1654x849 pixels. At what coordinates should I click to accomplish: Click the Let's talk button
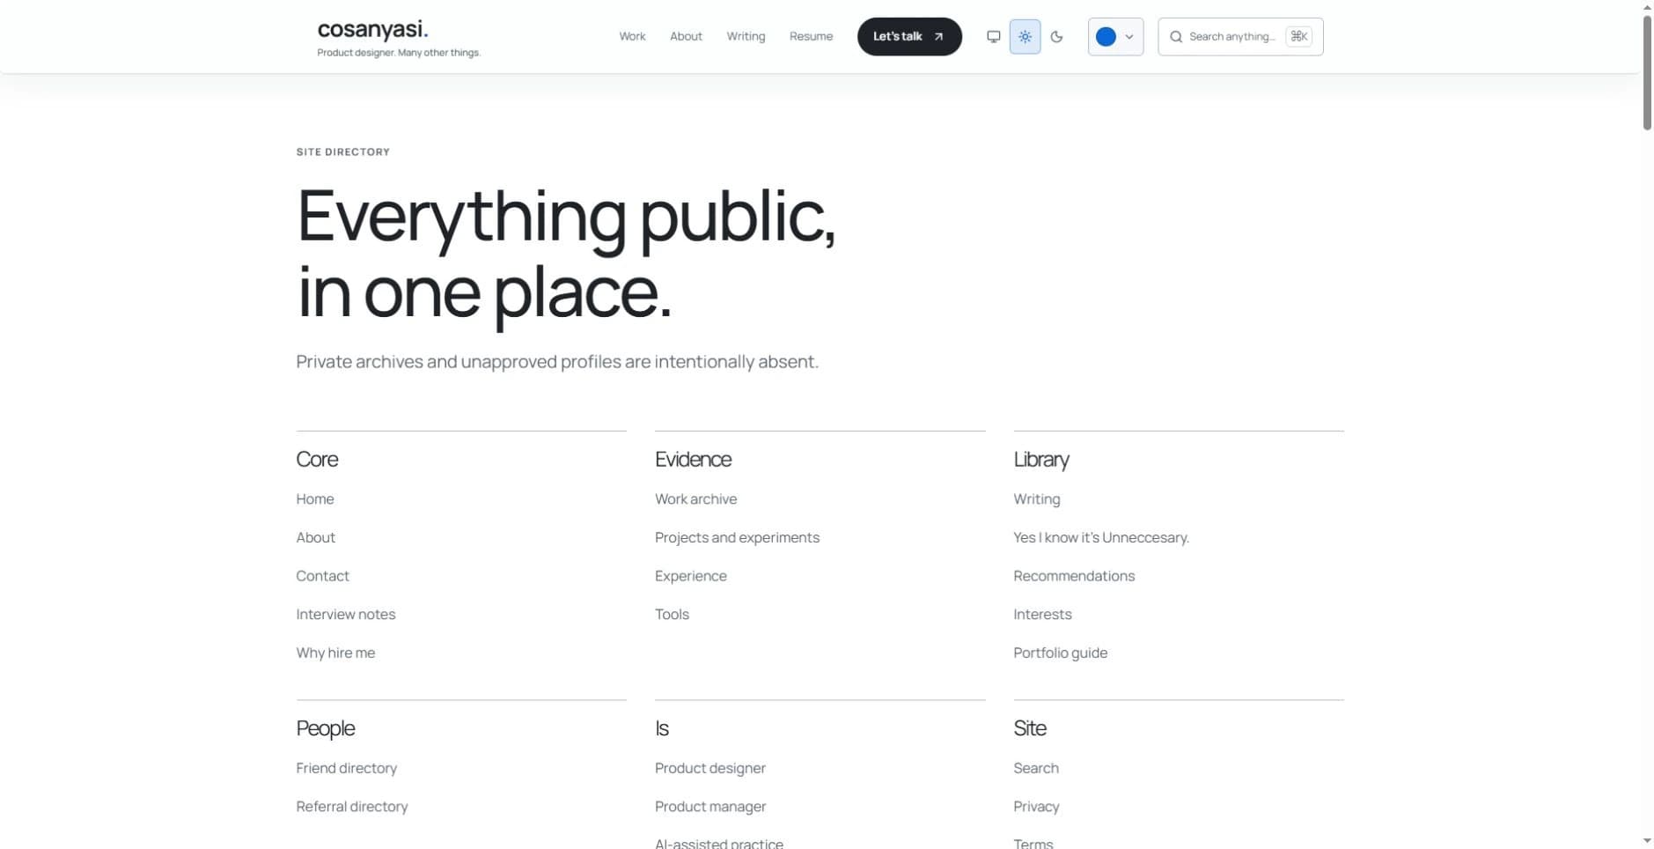click(x=909, y=37)
